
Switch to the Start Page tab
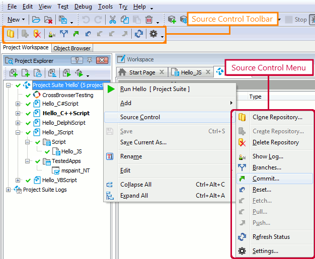pos(142,72)
